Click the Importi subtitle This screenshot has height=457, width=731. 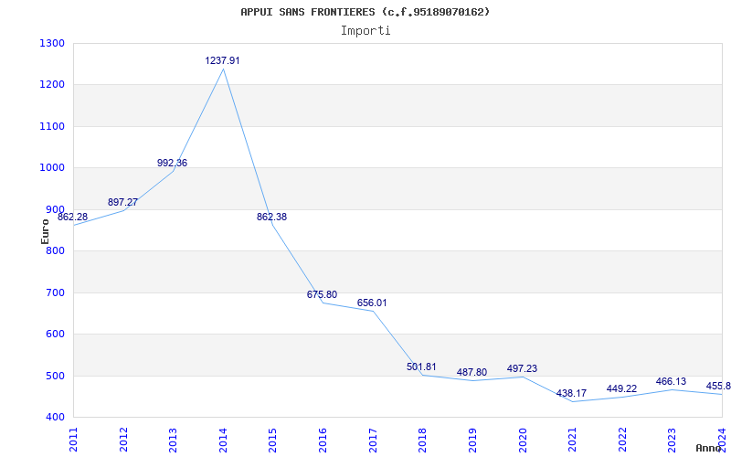point(365,31)
